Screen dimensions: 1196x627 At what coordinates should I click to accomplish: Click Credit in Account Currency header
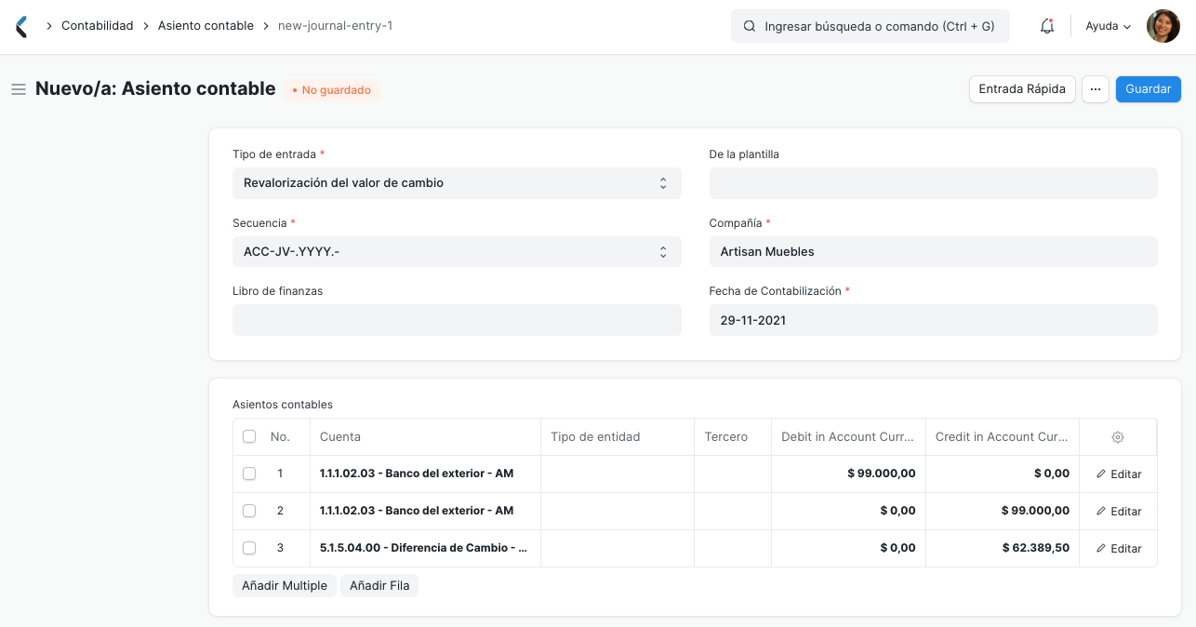(1003, 436)
